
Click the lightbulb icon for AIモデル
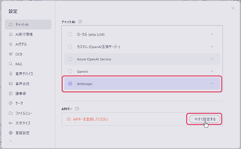11,44
